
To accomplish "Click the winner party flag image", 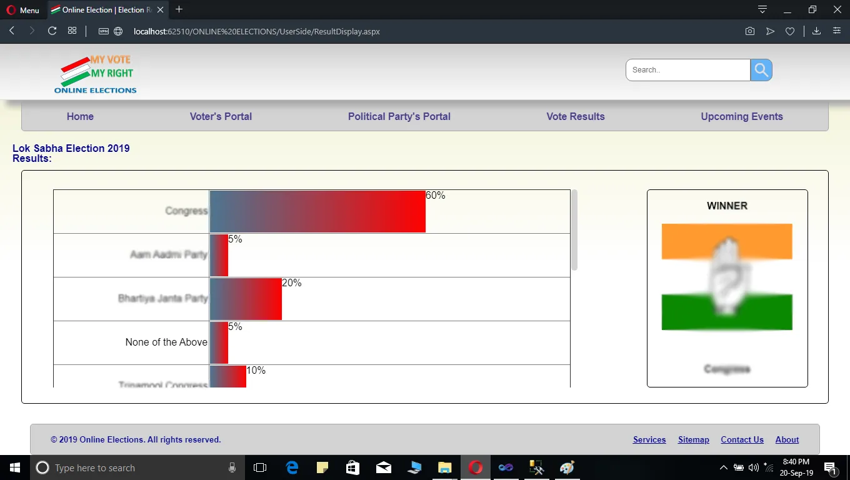I will [x=727, y=277].
